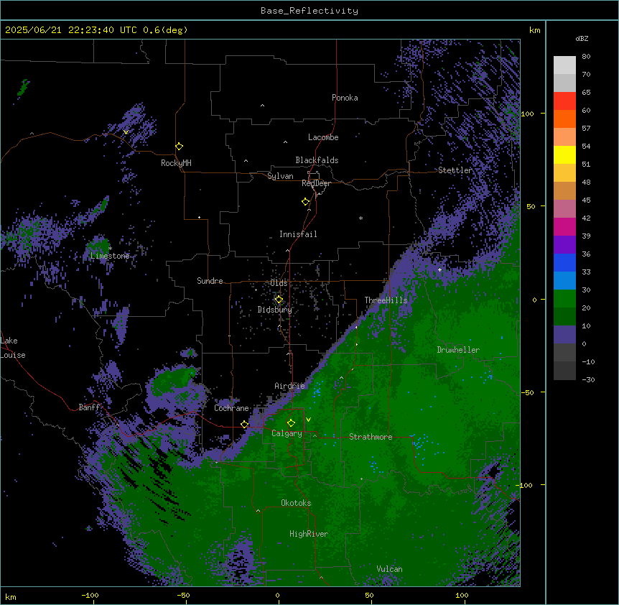This screenshot has height=605, width=619.
Task: Click the Olds label
Action: pyautogui.click(x=279, y=283)
